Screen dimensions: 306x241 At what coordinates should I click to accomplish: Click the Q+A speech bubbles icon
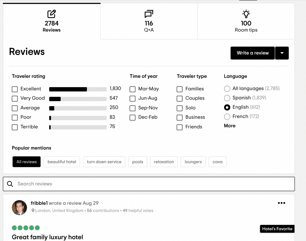[149, 14]
